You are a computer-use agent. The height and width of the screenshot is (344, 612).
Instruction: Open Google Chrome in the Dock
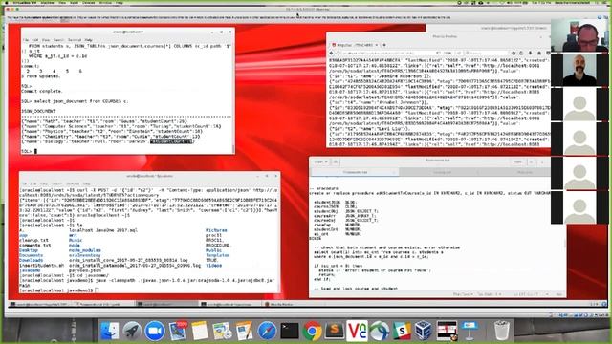312,331
